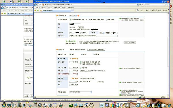Click the Print icon in Hmall toolbar

click(147, 10)
